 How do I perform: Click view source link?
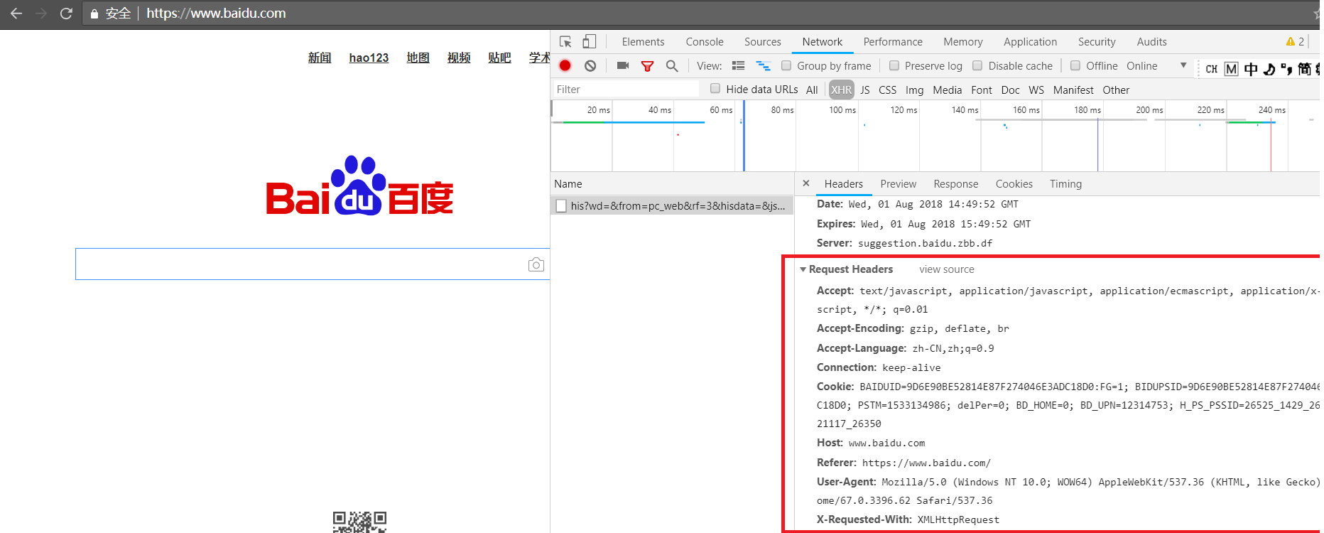[946, 269]
